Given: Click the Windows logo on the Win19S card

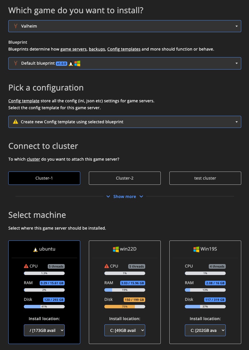Looking at the screenshot, I should 196,249.
